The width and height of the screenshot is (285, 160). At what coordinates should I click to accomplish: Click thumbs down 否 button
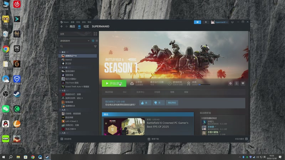click(159, 103)
